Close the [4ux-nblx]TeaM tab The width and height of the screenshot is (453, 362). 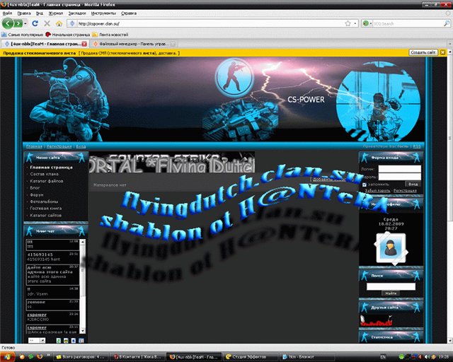click(84, 44)
